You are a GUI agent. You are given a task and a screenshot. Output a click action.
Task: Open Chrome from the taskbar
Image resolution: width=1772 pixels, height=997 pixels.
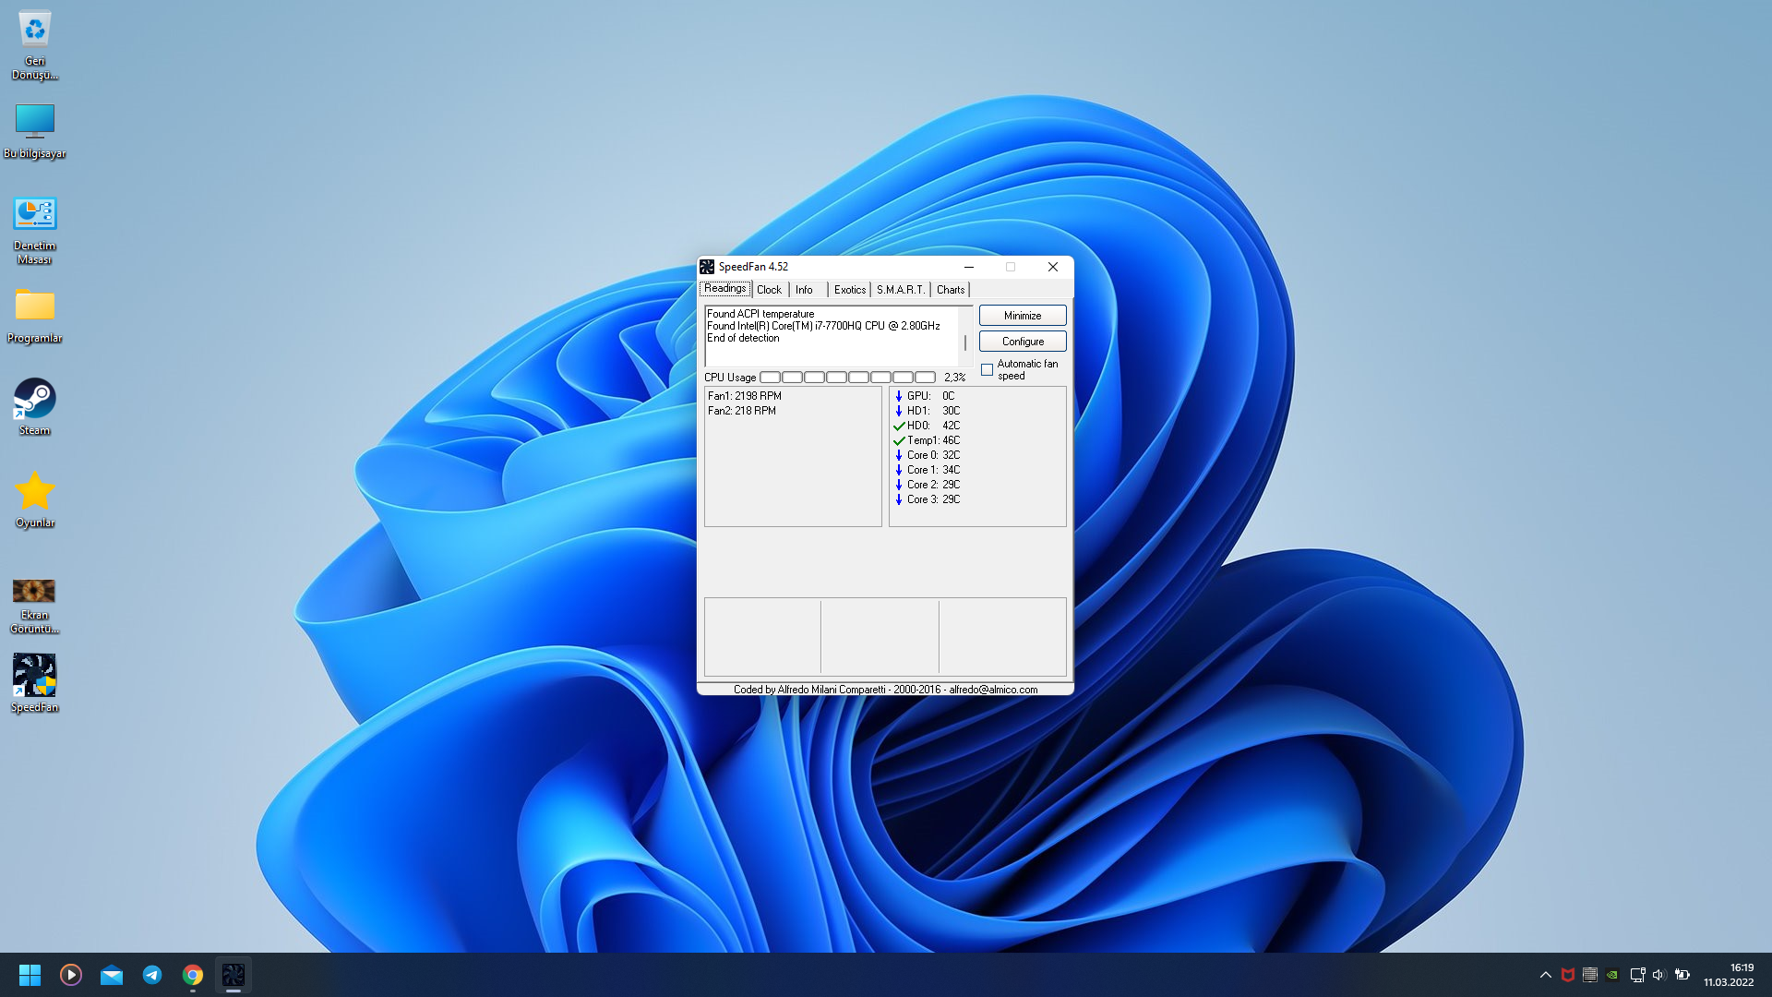point(193,975)
